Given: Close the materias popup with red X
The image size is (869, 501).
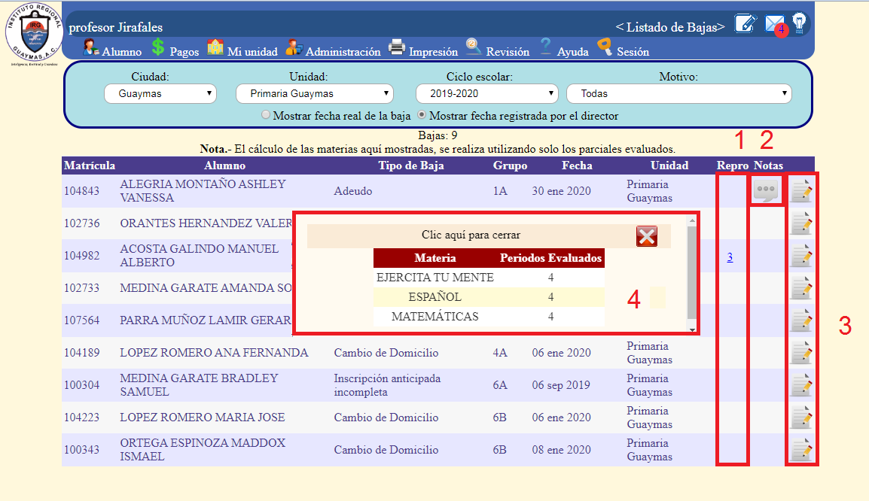Looking at the screenshot, I should 647,236.
